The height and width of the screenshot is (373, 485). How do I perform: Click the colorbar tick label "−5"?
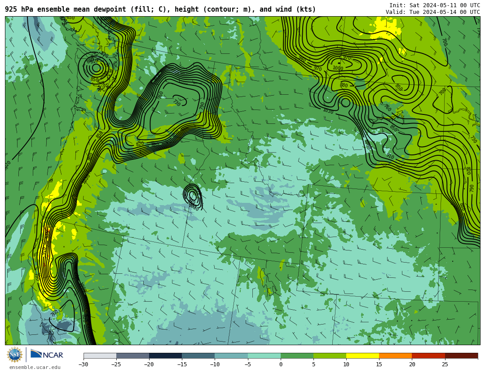(248, 364)
